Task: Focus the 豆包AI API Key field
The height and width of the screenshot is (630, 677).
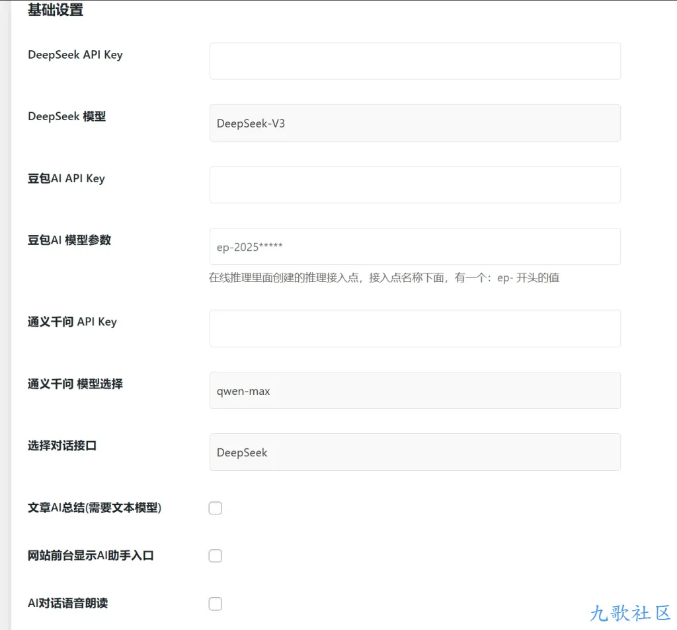Action: (x=415, y=184)
